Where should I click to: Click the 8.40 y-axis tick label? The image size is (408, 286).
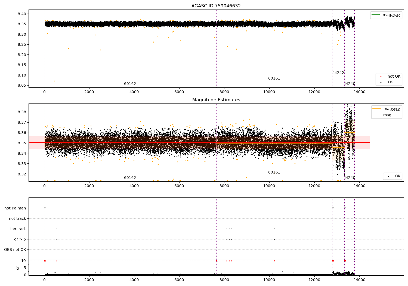click(x=21, y=14)
